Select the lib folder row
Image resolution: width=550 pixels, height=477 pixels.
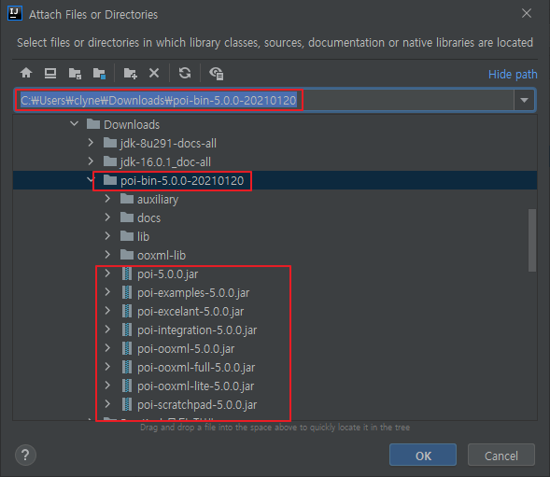click(275, 236)
